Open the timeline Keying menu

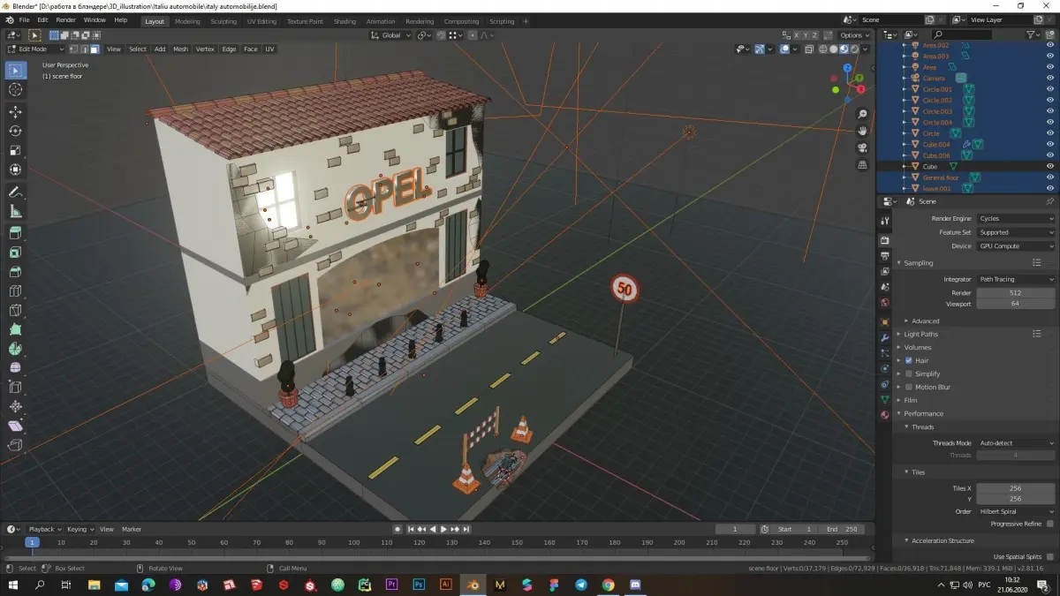pos(79,529)
